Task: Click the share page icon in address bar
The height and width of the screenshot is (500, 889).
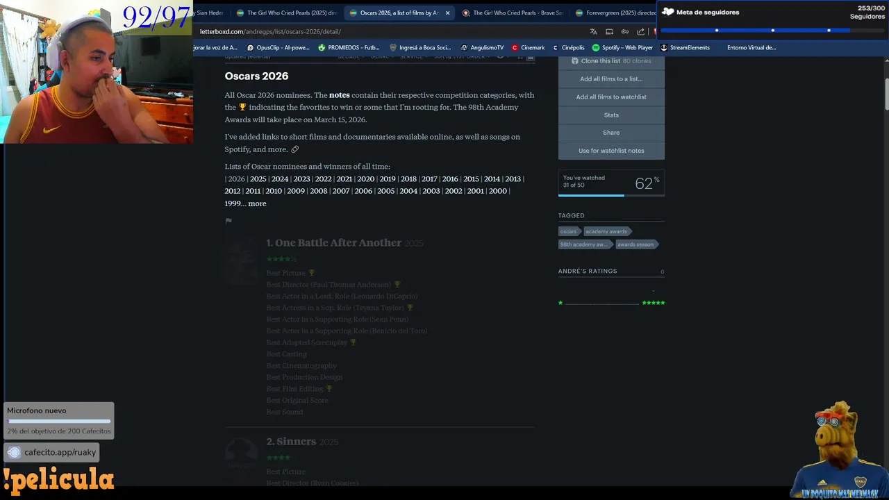Action: [640, 31]
